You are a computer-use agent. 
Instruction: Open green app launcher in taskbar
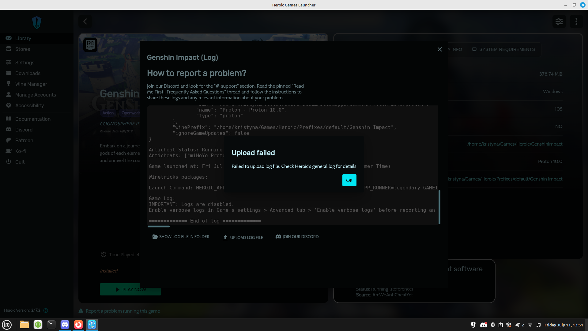click(38, 325)
